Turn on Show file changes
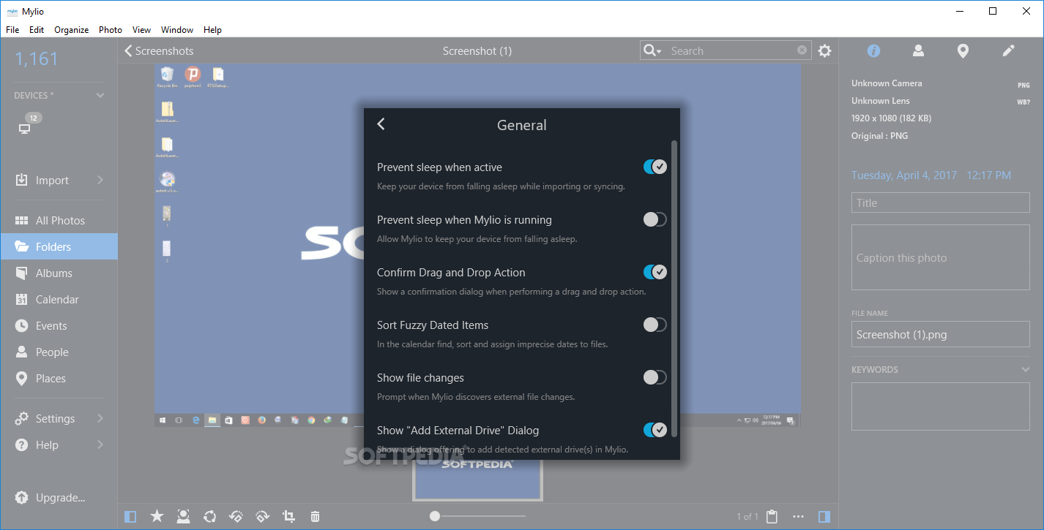The width and height of the screenshot is (1044, 530). (x=655, y=377)
